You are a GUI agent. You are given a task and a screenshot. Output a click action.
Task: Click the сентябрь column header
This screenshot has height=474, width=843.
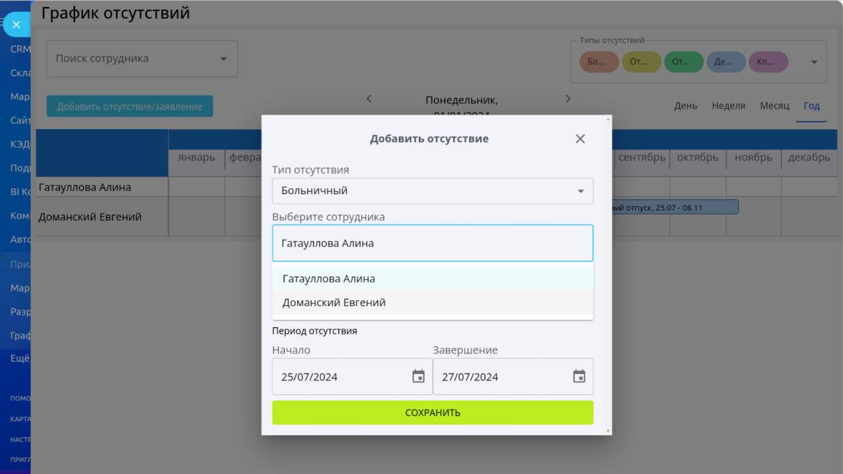[641, 158]
